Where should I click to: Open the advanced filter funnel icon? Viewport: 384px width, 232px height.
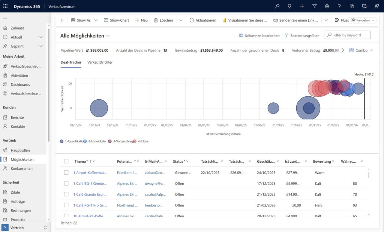click(x=314, y=6)
